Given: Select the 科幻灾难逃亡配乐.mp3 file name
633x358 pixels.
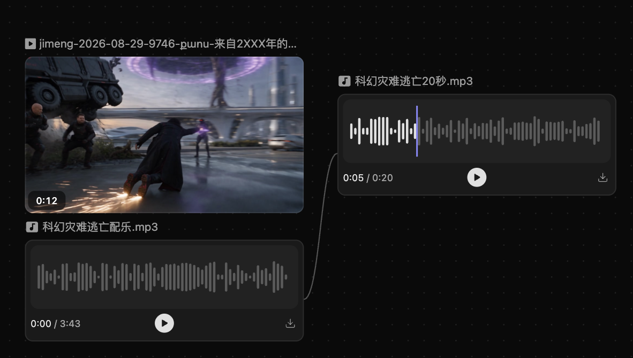Looking at the screenshot, I should (x=100, y=227).
